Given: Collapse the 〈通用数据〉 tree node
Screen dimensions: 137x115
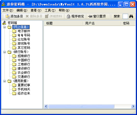Looking at the screenshot, I should click(4, 81).
